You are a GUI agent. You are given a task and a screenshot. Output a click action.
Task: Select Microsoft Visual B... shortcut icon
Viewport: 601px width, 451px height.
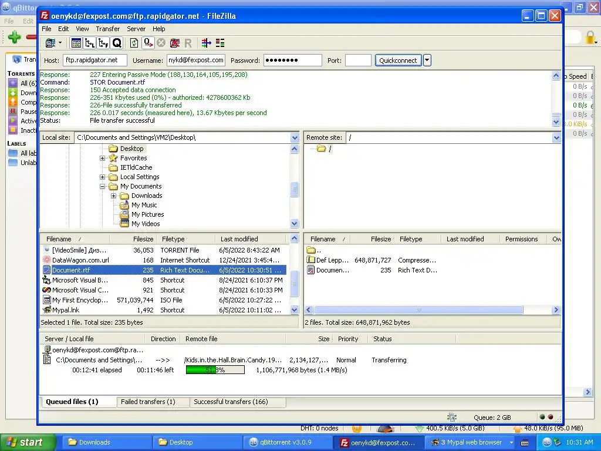tap(47, 280)
